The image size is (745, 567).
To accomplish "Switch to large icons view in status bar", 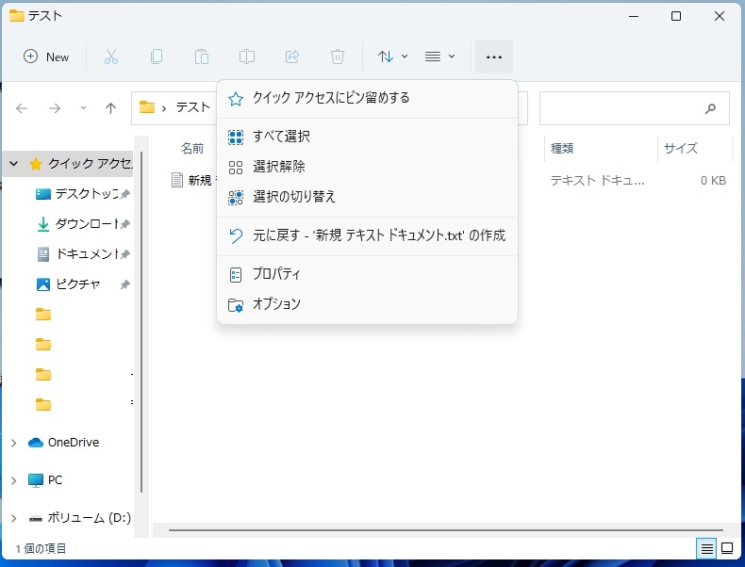I will (x=727, y=548).
